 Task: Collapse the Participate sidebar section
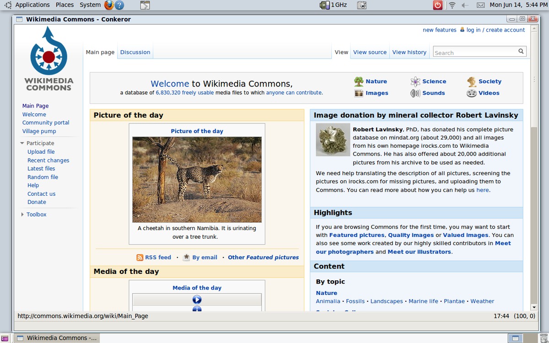click(x=22, y=143)
